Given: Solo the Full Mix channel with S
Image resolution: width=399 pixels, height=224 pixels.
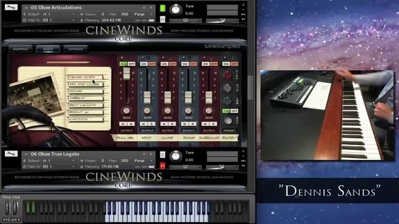Looking at the screenshot, I should pos(131,124).
